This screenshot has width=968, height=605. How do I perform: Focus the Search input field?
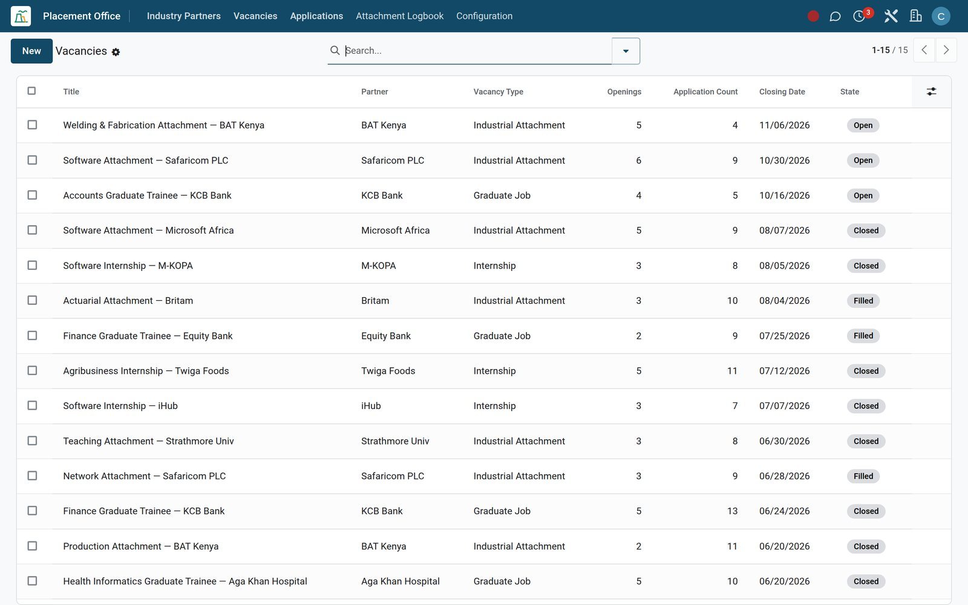(x=477, y=51)
